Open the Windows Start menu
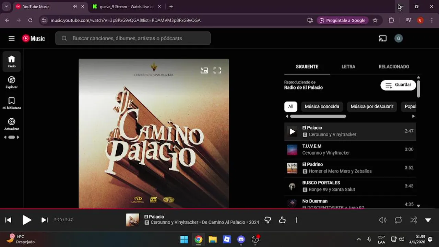439x247 pixels. (x=184, y=239)
